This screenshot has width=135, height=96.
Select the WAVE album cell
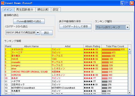click(31, 59)
